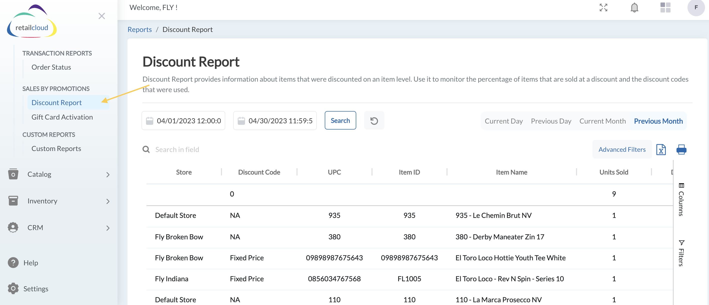709x305 pixels.
Task: Click the totals row value 9
Action: (x=614, y=194)
